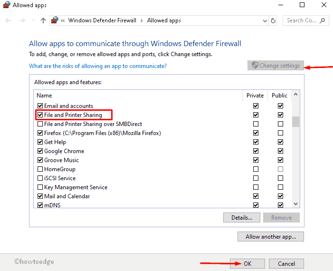
Task: Click the scroll down arrow in apps list
Action: pos(296,203)
